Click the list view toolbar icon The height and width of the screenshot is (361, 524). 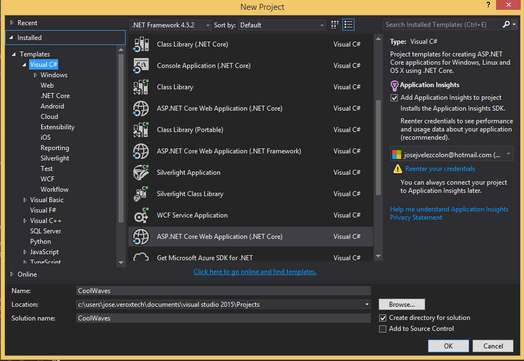coord(348,25)
